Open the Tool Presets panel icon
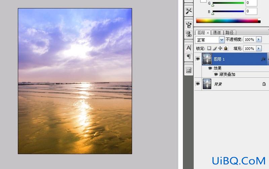Screen dimensions: 269x169 pos(189,11)
